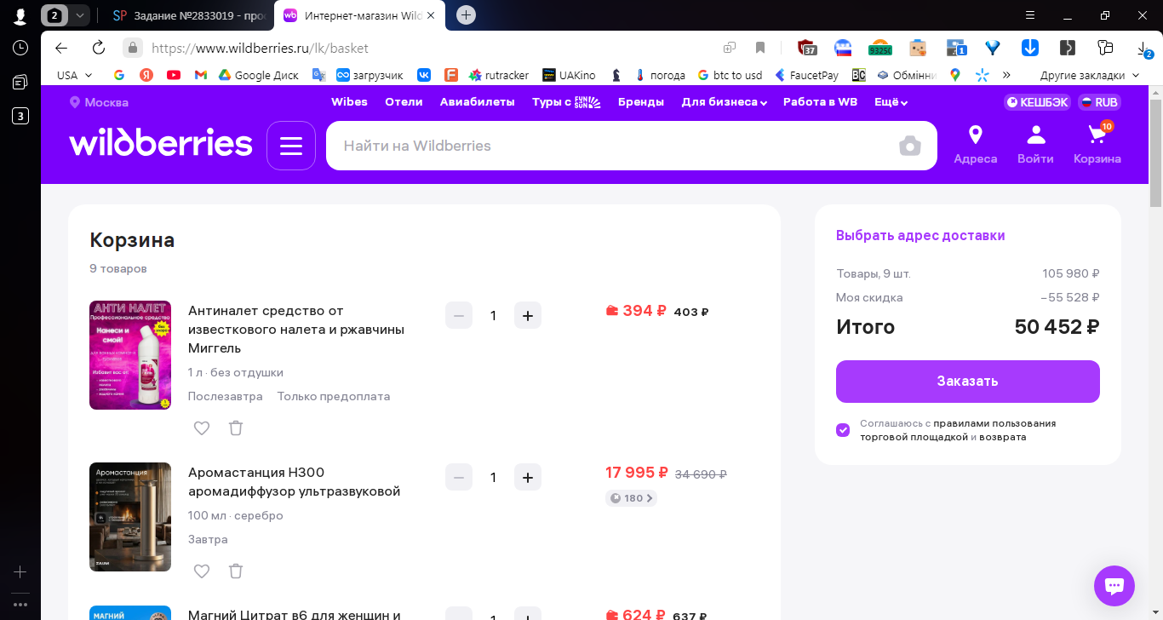The height and width of the screenshot is (620, 1163).
Task: Open the RUB currency selector
Action: click(1099, 102)
